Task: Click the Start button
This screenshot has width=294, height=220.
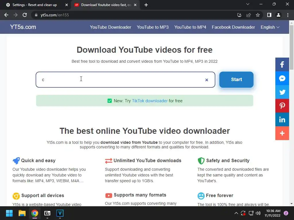Action: click(236, 80)
